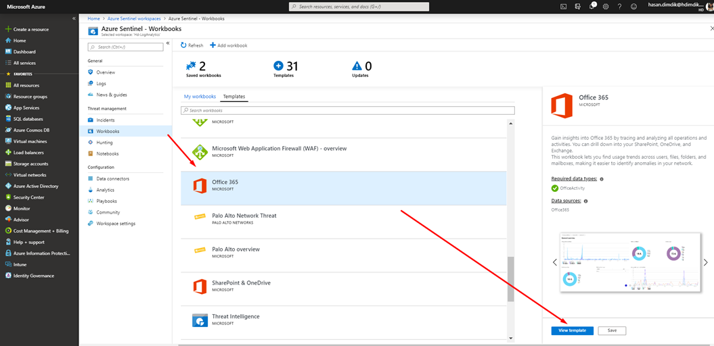This screenshot has width=714, height=346.
Task: Collapse the Sentinel resource menu
Action: 168,43
